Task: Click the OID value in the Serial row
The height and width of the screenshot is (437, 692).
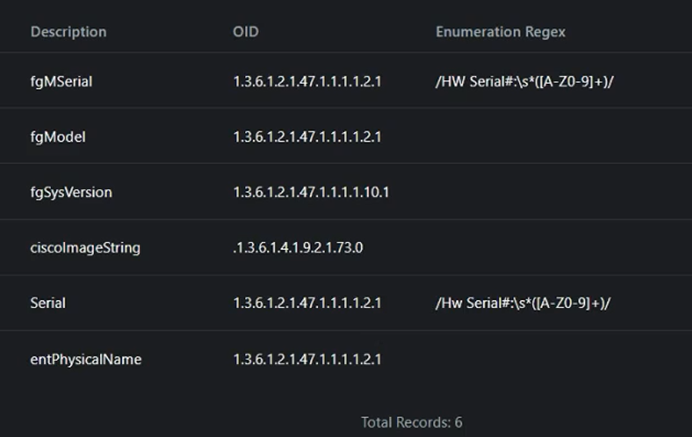Action: click(x=307, y=303)
